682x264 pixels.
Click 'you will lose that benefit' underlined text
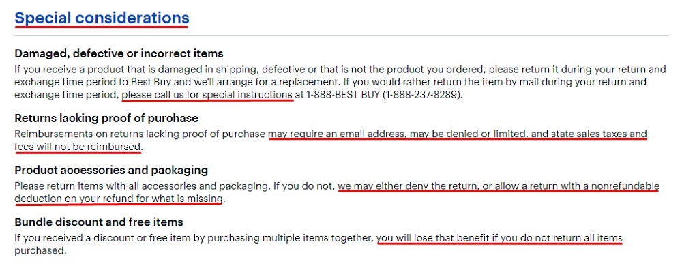pos(435,238)
